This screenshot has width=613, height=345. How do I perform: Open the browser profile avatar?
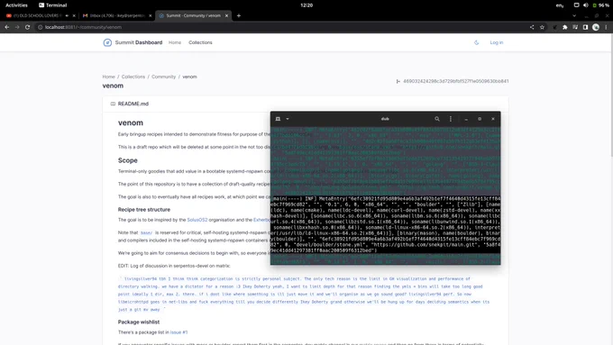[x=596, y=27]
